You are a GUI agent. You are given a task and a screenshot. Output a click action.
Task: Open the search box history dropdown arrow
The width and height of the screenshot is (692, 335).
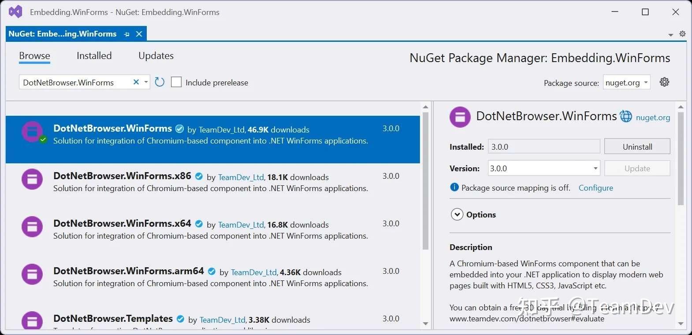(146, 82)
